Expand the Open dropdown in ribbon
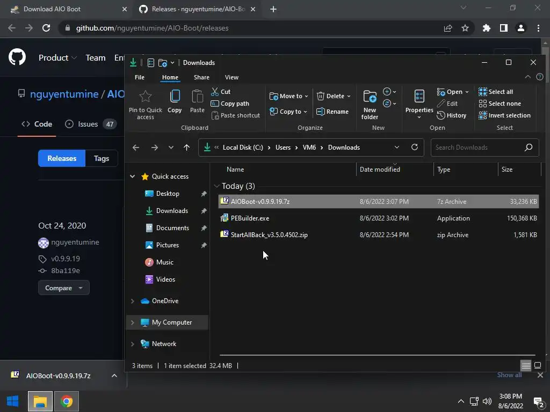 click(467, 92)
